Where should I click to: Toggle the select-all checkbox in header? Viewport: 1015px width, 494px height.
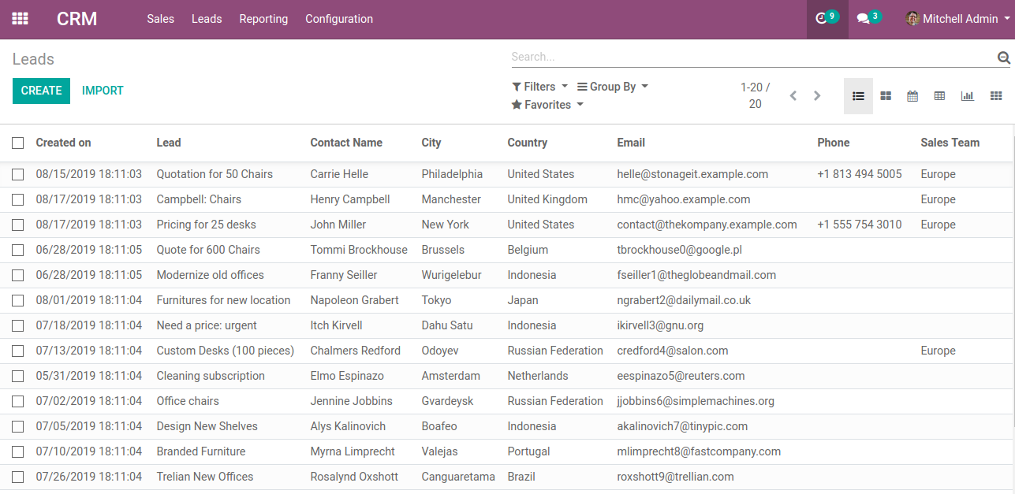(x=17, y=143)
